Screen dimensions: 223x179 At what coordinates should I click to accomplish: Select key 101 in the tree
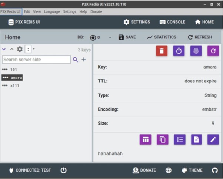click(10, 70)
